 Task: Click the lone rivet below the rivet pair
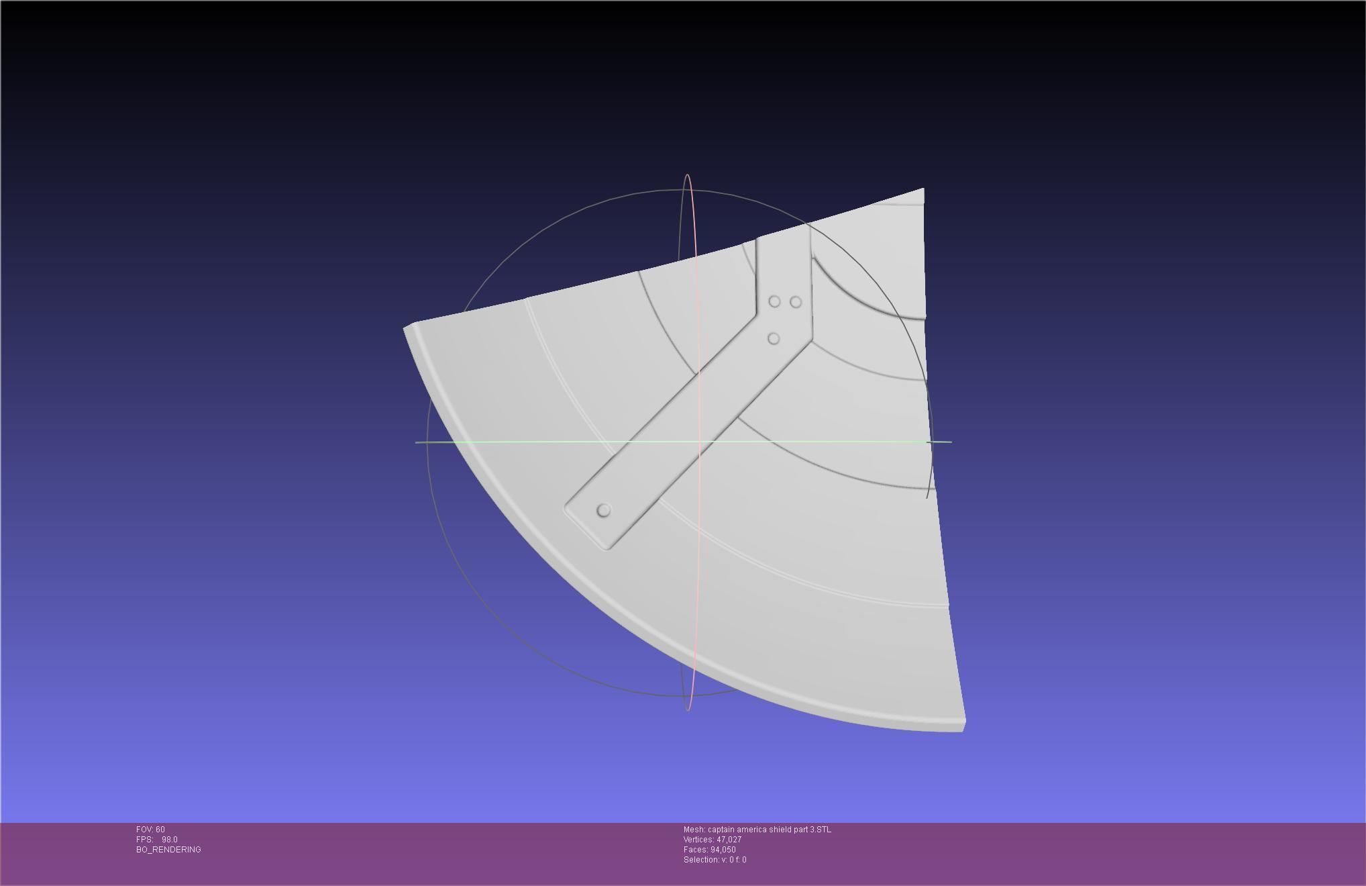pyautogui.click(x=773, y=338)
